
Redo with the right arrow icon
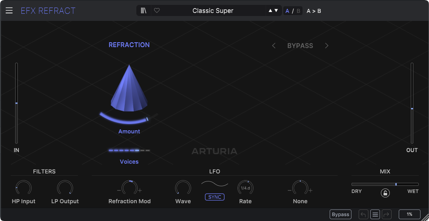tap(387, 214)
